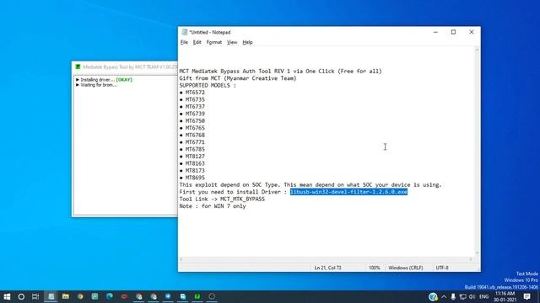This screenshot has width=540, height=303.
Task: Open the Windows Start menu
Action: pos(7,296)
